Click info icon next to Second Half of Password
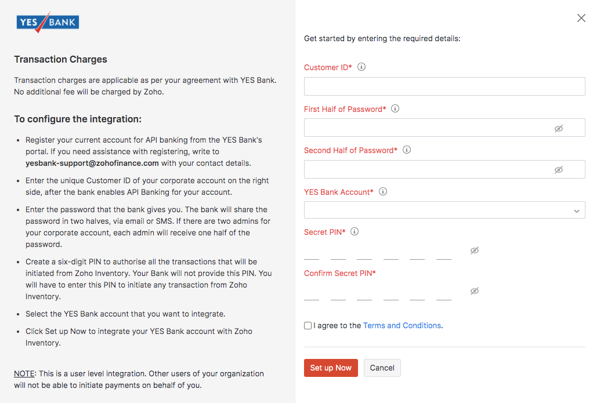 [x=407, y=150]
